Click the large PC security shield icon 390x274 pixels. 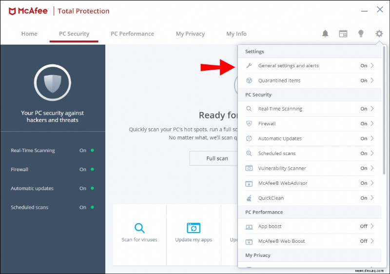[x=53, y=82]
